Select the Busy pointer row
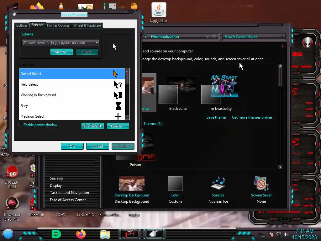This screenshot has width=321, height=241. [72, 106]
